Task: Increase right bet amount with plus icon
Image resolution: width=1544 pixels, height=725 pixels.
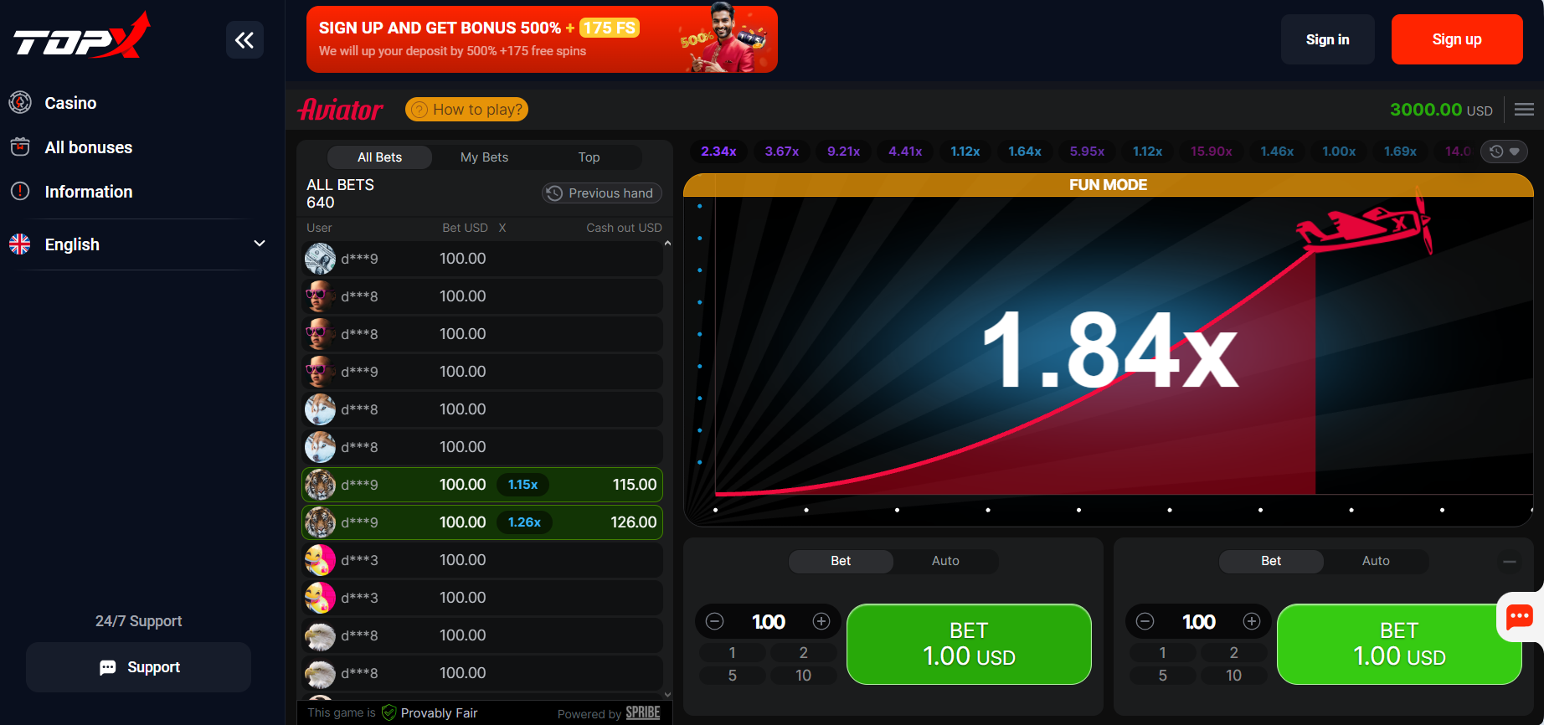Action: [1252, 621]
